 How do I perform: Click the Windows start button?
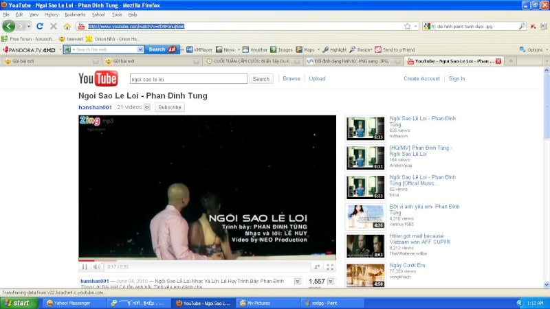point(18,303)
